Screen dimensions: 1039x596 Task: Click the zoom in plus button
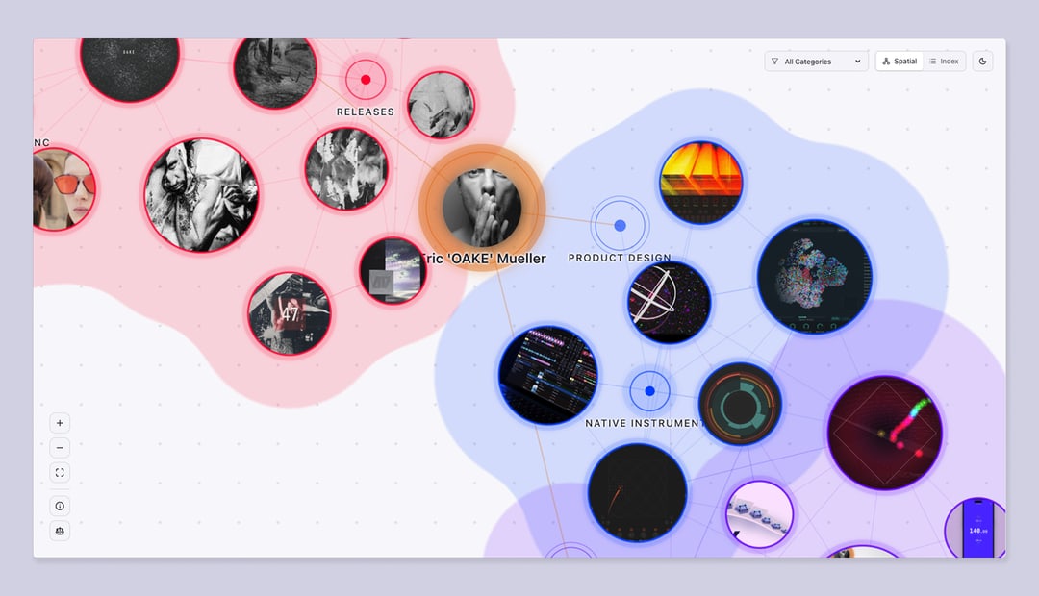coord(60,423)
